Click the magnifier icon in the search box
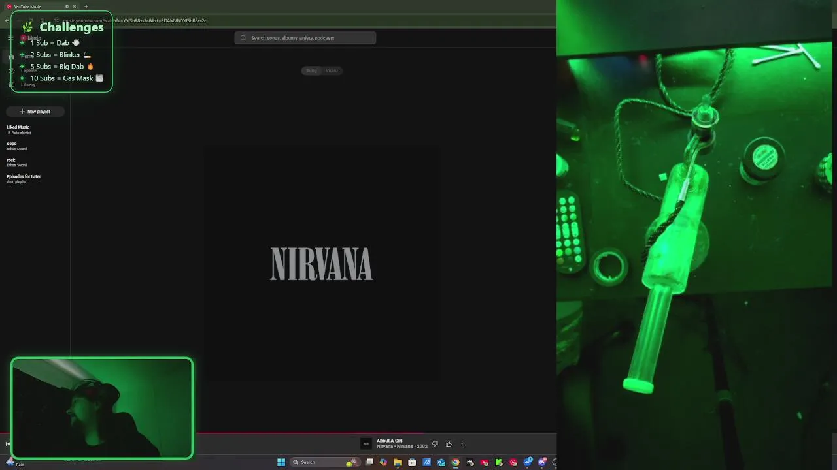Screen dimensions: 837x470 [243, 38]
